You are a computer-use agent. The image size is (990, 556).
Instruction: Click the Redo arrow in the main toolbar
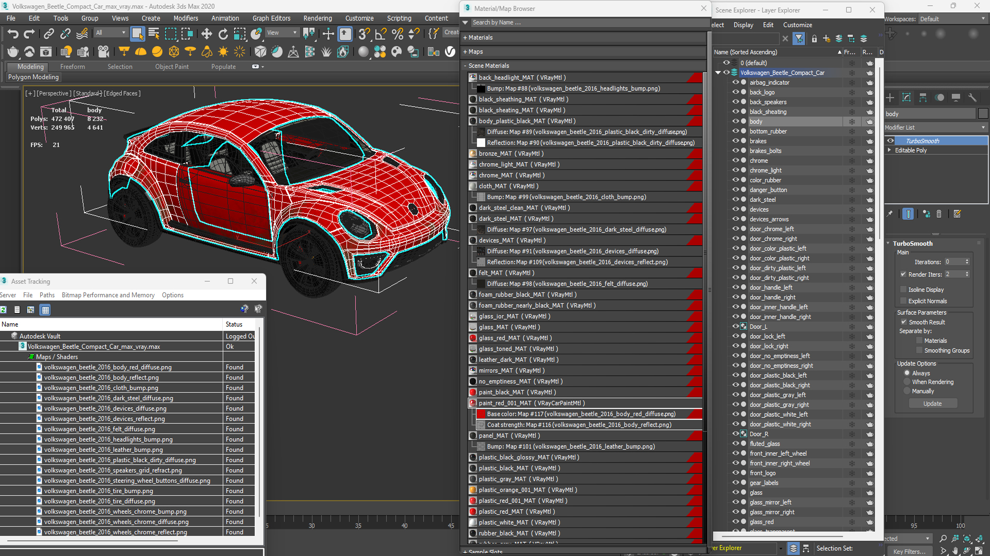click(29, 34)
